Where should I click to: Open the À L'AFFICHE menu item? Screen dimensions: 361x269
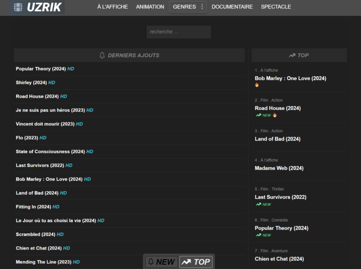point(112,7)
